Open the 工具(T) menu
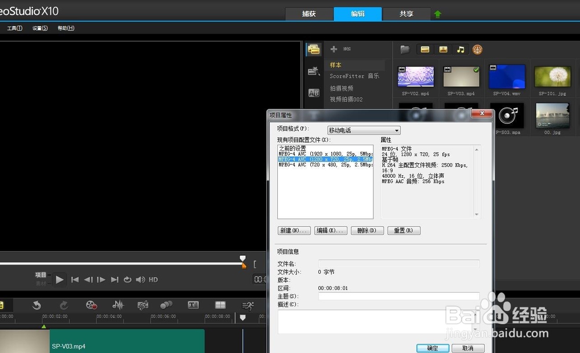The image size is (580, 353). click(x=15, y=28)
